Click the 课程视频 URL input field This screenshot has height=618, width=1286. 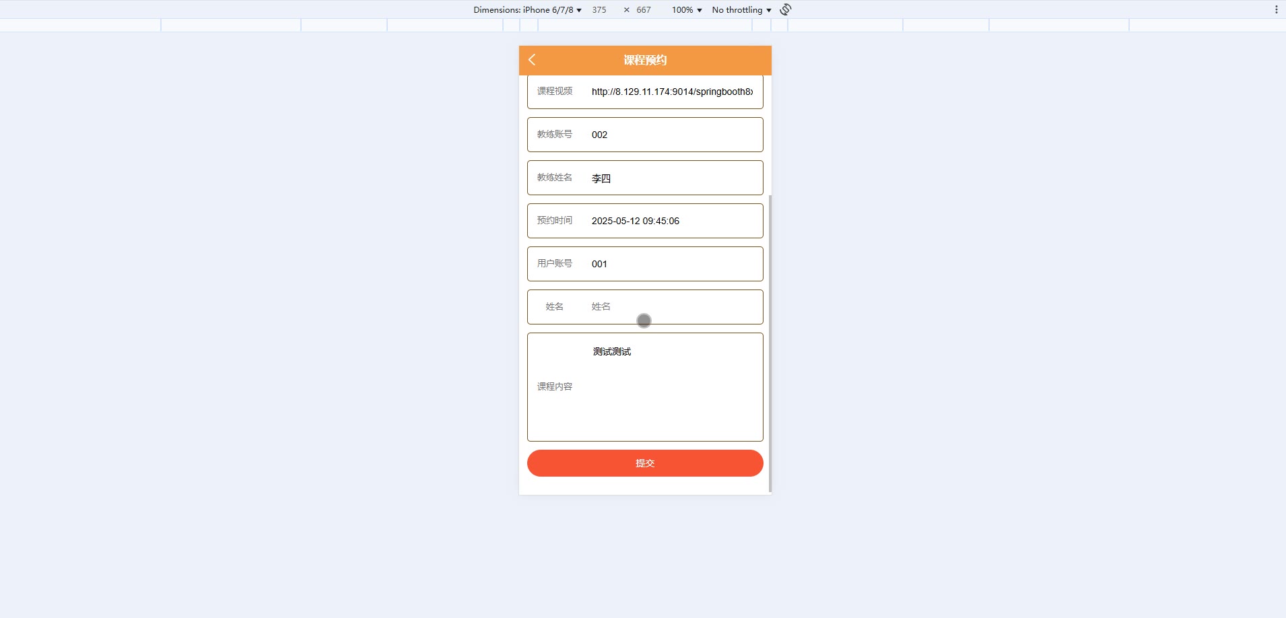(x=672, y=92)
